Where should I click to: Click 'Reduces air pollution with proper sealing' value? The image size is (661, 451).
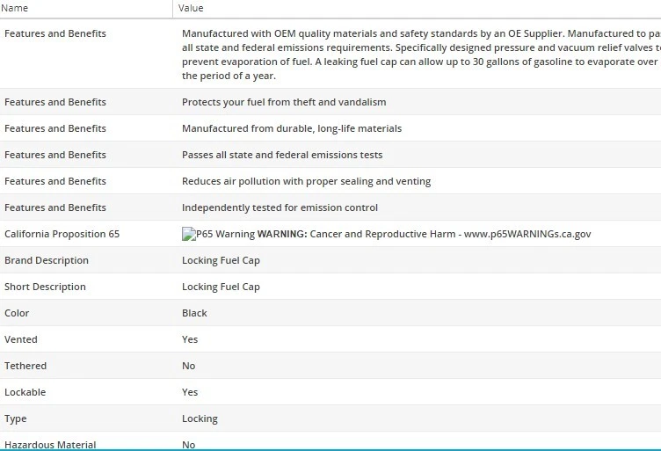pos(306,181)
